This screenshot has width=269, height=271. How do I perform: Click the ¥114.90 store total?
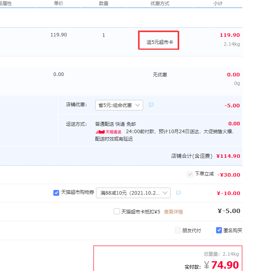point(228,156)
